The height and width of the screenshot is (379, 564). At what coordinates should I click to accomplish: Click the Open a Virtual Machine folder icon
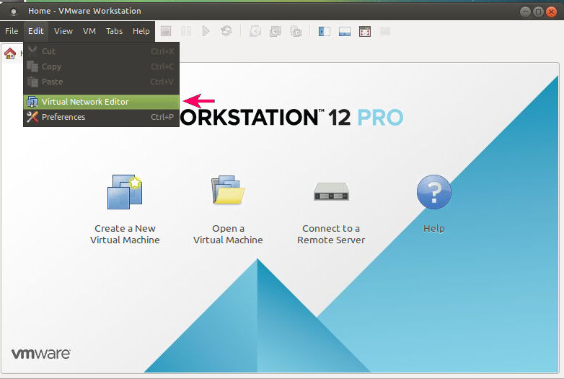[x=228, y=192]
